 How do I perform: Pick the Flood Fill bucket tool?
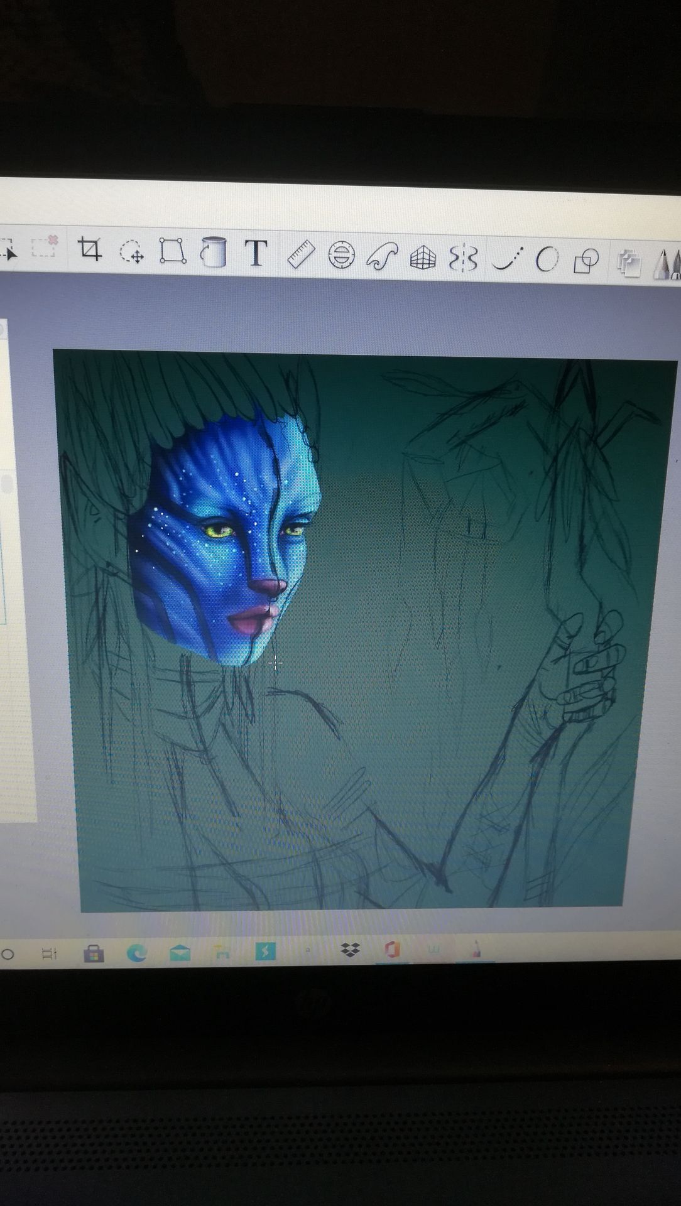pyautogui.click(x=213, y=252)
